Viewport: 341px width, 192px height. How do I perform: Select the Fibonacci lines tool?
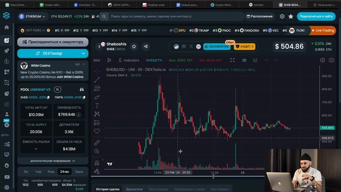(97, 88)
